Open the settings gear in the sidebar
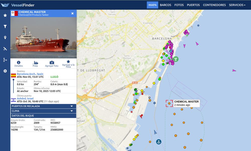This screenshot has width=251, height=151. pos(5,71)
